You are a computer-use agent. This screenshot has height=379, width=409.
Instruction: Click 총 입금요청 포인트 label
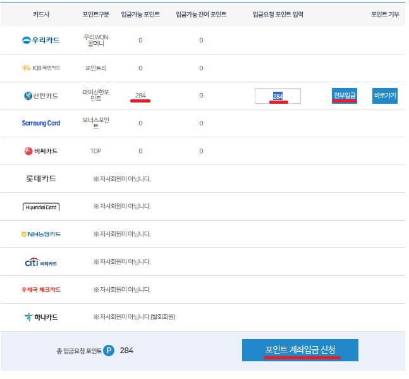click(x=79, y=351)
